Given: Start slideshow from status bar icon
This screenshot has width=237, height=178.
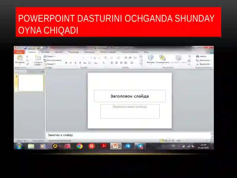Looking at the screenshot, I should [x=173, y=141].
